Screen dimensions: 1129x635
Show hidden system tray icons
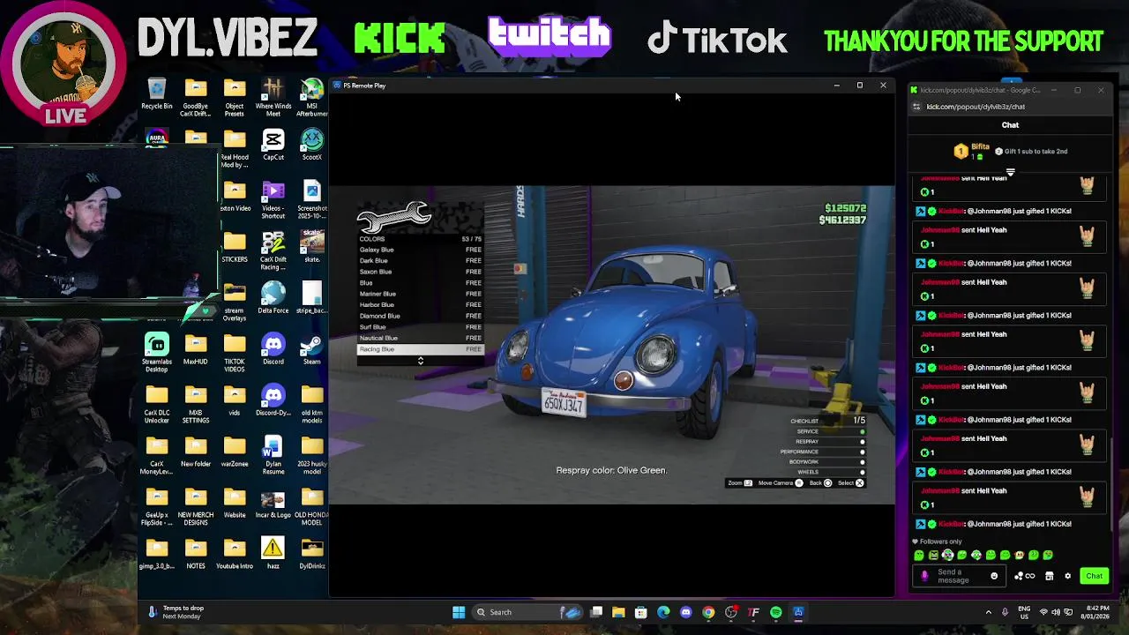coord(988,612)
